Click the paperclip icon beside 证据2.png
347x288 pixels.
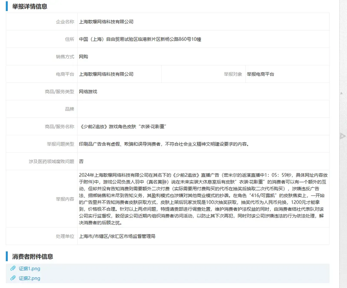click(13, 278)
